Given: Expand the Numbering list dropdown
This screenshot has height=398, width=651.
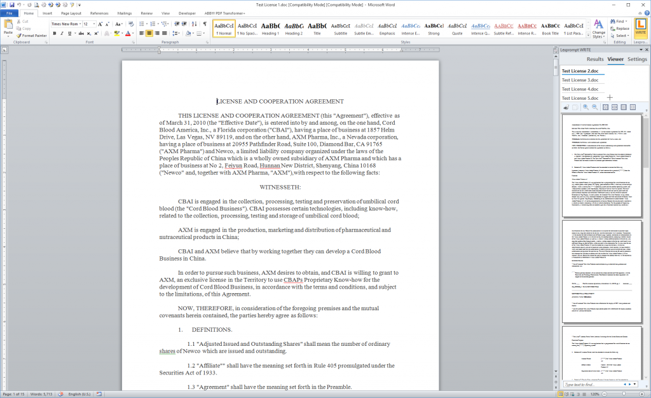Looking at the screenshot, I should click(158, 24).
